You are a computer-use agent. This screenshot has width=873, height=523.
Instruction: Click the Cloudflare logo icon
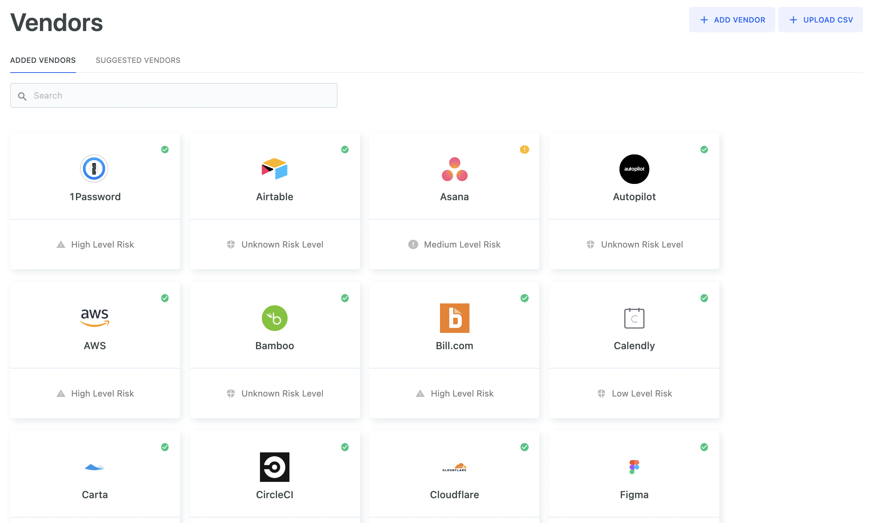[x=454, y=467]
